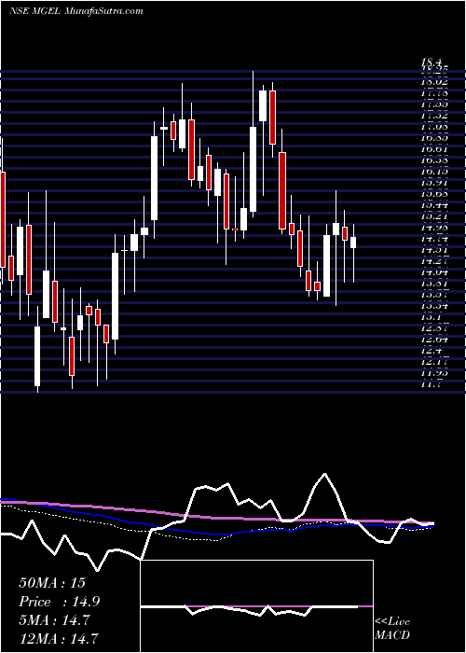Click the 15.44 price axis label

[435, 205]
